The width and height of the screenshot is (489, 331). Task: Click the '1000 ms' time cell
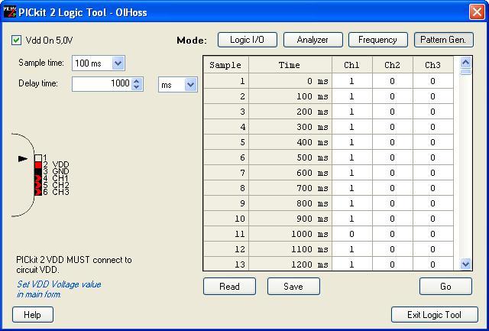tap(290, 234)
